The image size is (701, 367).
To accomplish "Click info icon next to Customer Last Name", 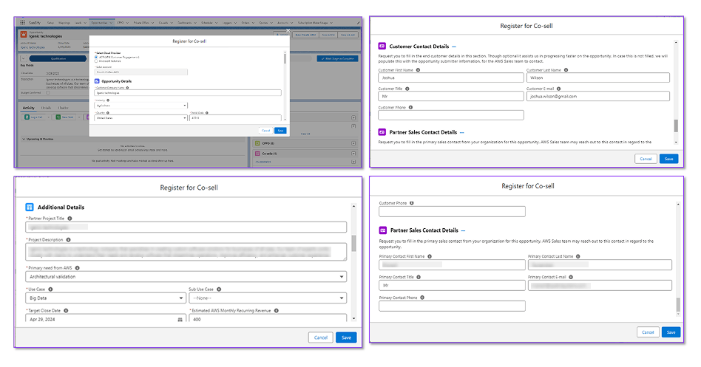I will click(566, 70).
